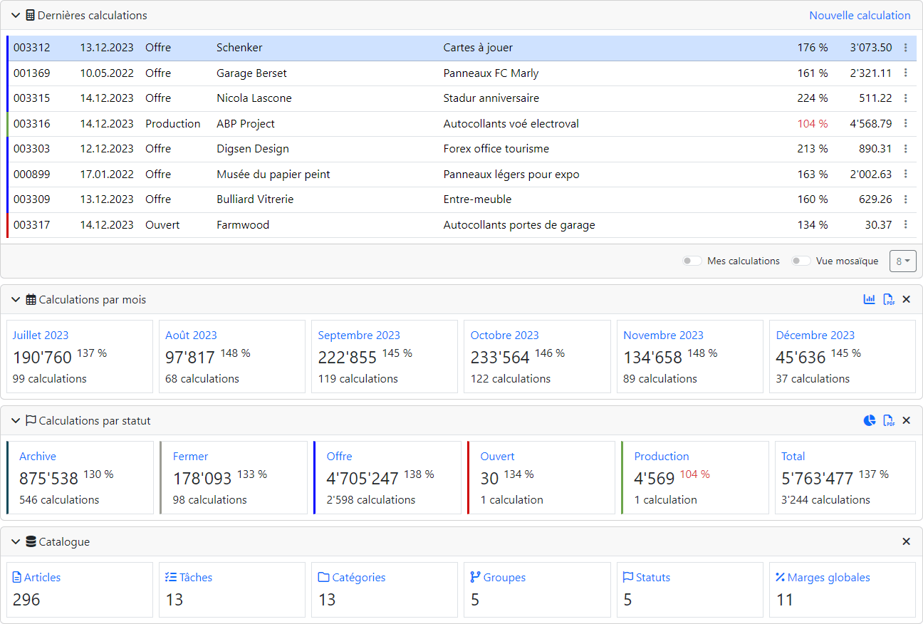The width and height of the screenshot is (923, 624).
Task: Open the three-dot menu for Bulliard Vitrerie row
Action: (905, 199)
